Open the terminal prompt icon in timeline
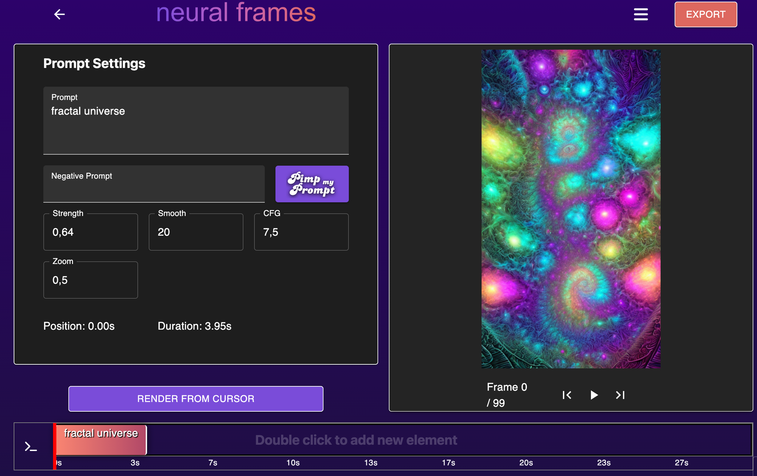 pos(31,446)
